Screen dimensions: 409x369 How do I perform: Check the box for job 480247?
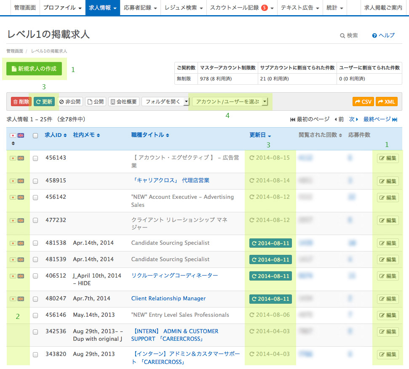[x=35, y=299]
